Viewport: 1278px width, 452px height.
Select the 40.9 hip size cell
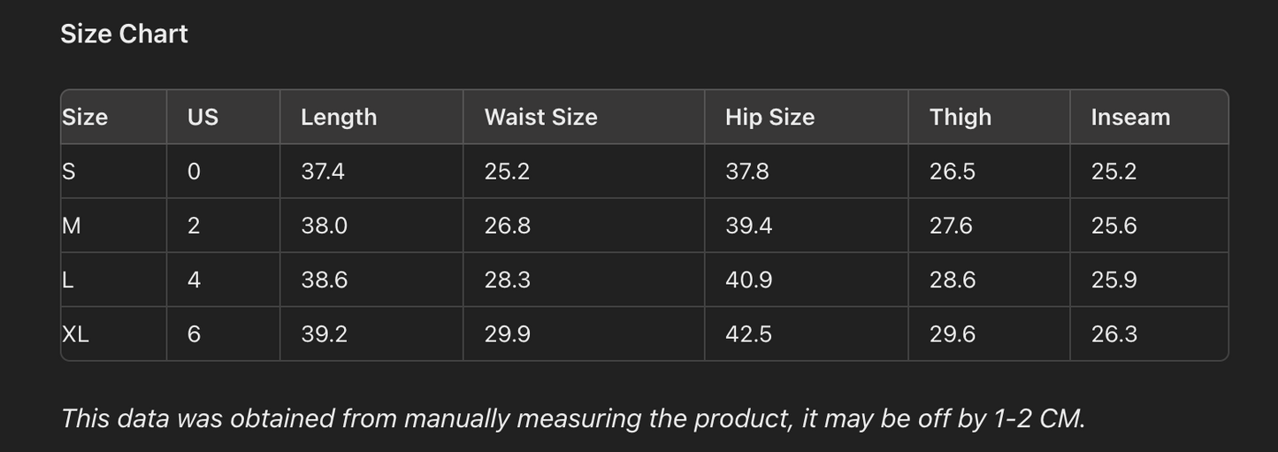[x=748, y=280]
